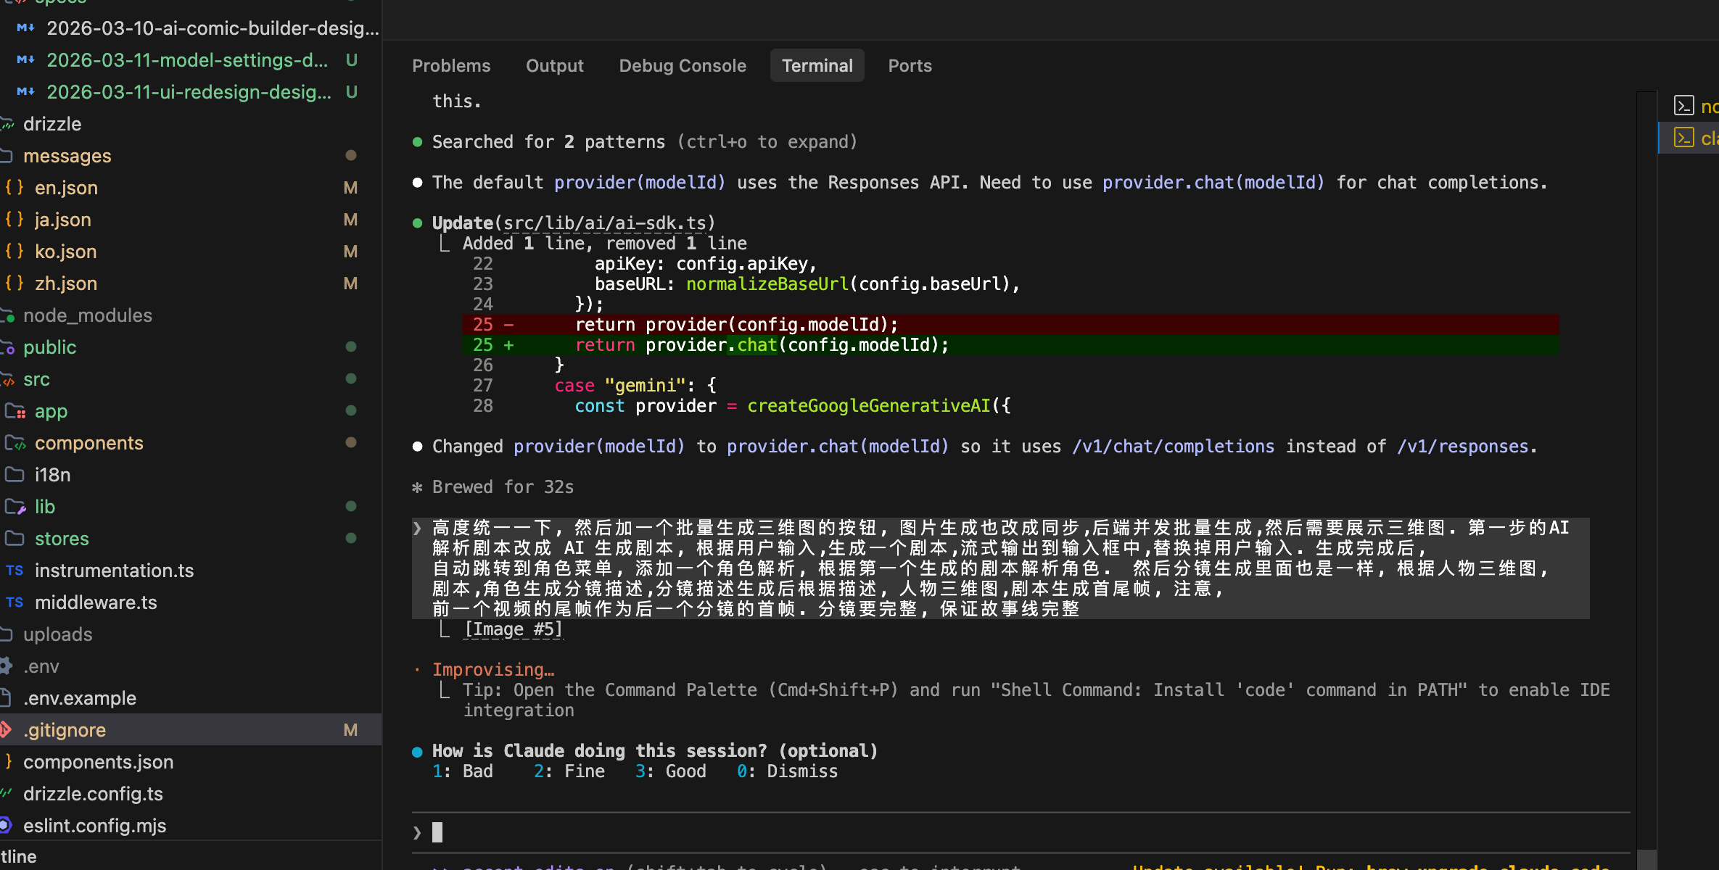Viewport: 1719px width, 870px height.
Task: Click the TypeScript icon beside instrumentation.ts
Action: 15,571
